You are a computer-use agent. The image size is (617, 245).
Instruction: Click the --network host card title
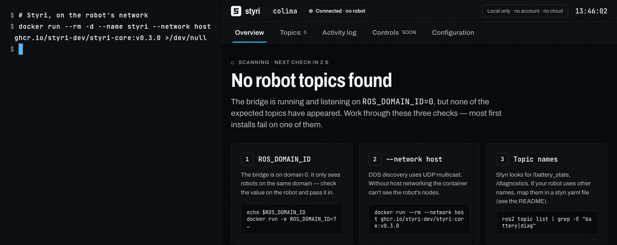pos(414,159)
